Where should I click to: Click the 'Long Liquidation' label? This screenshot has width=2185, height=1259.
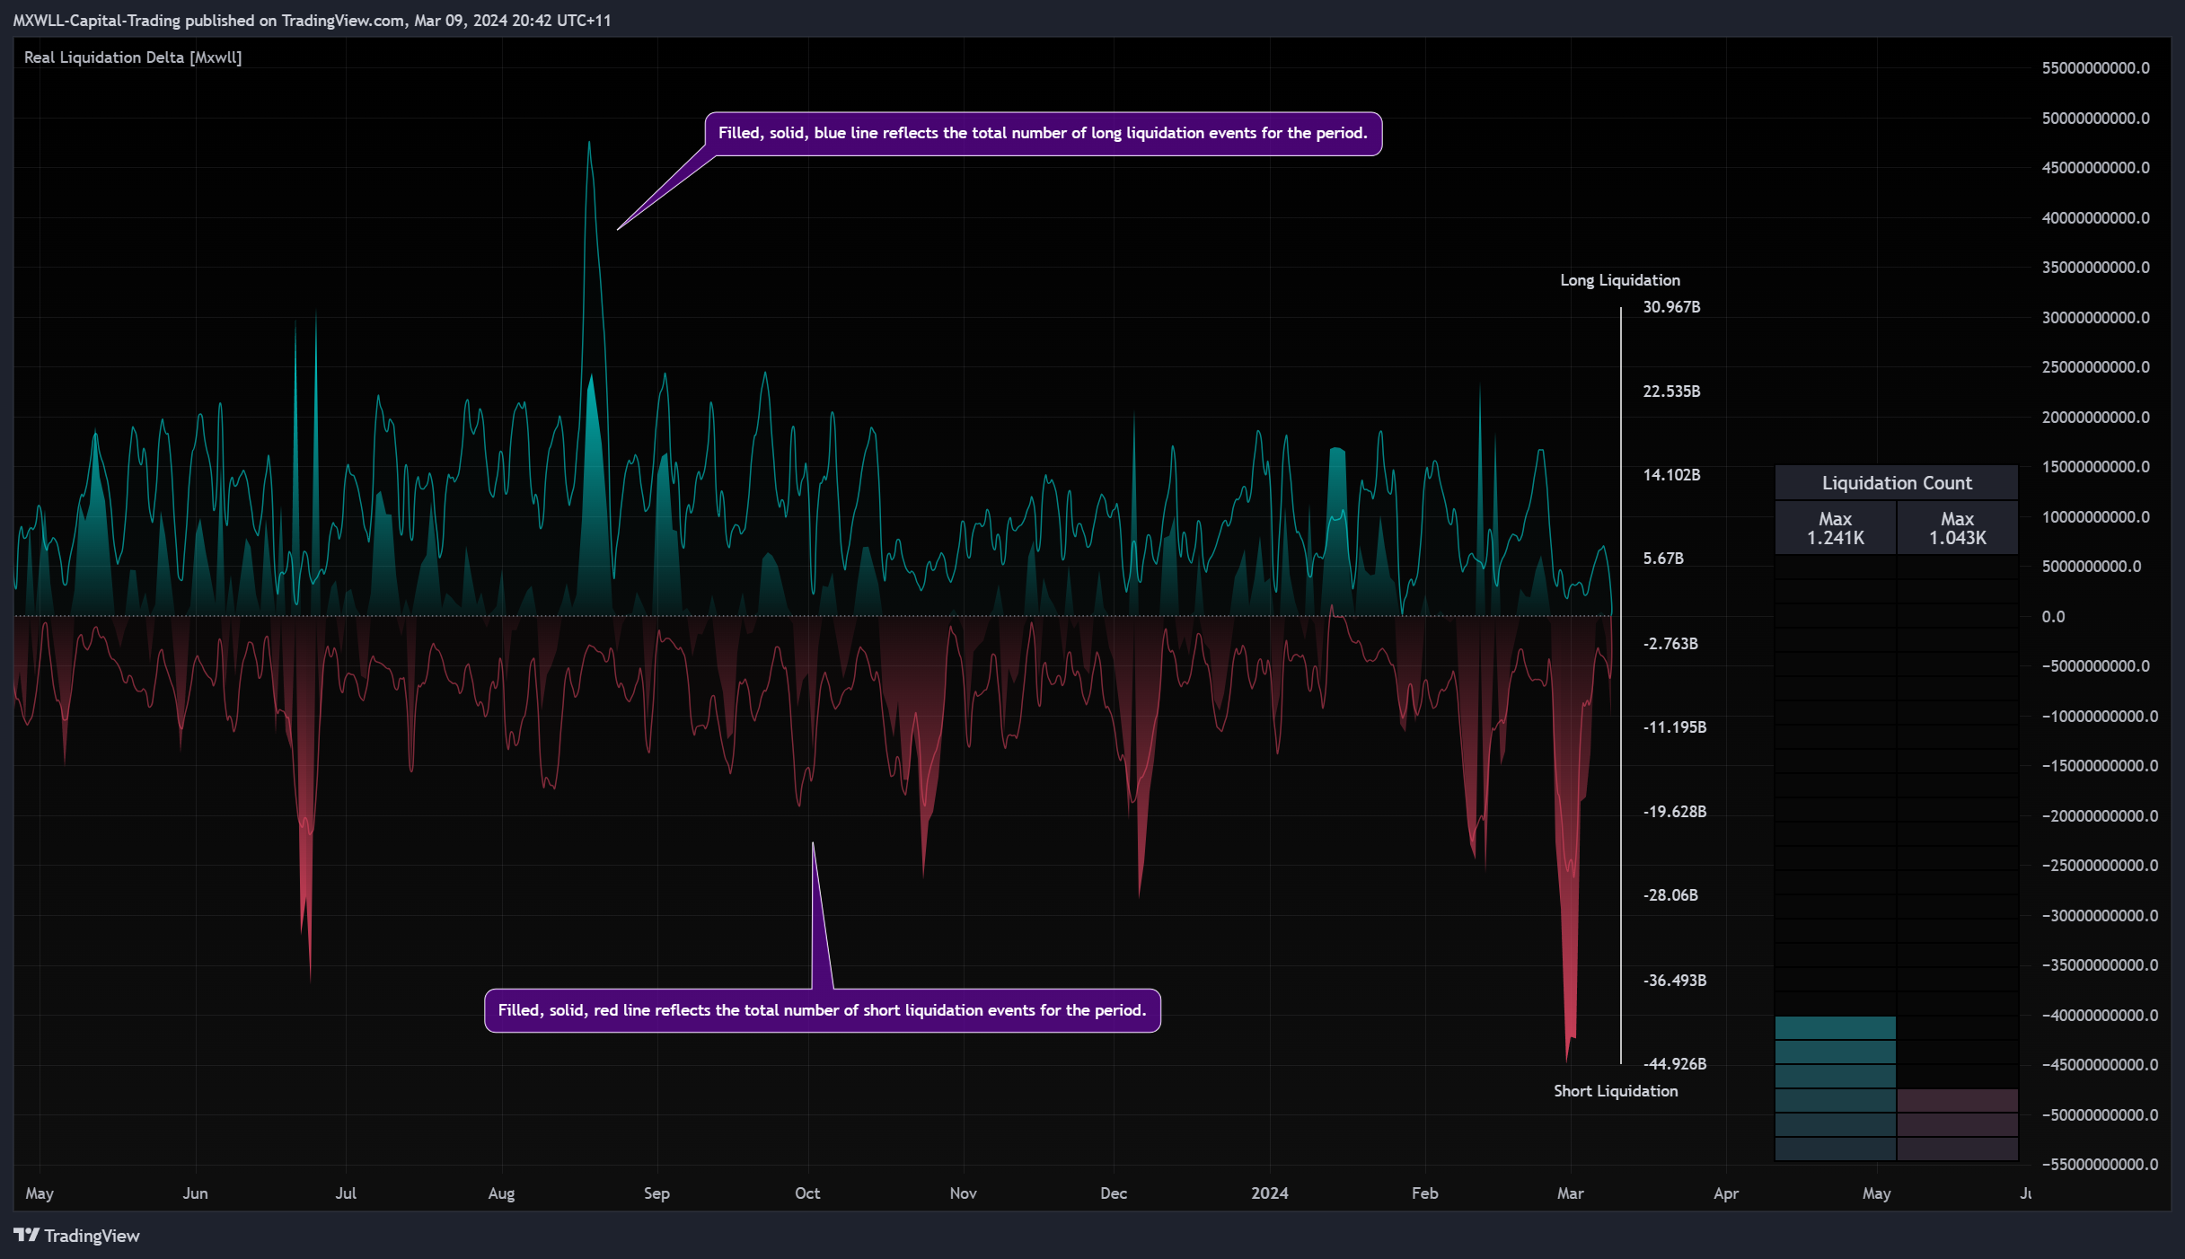pyautogui.click(x=1620, y=280)
